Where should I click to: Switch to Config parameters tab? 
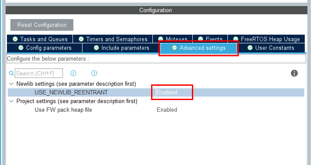[x=44, y=48]
